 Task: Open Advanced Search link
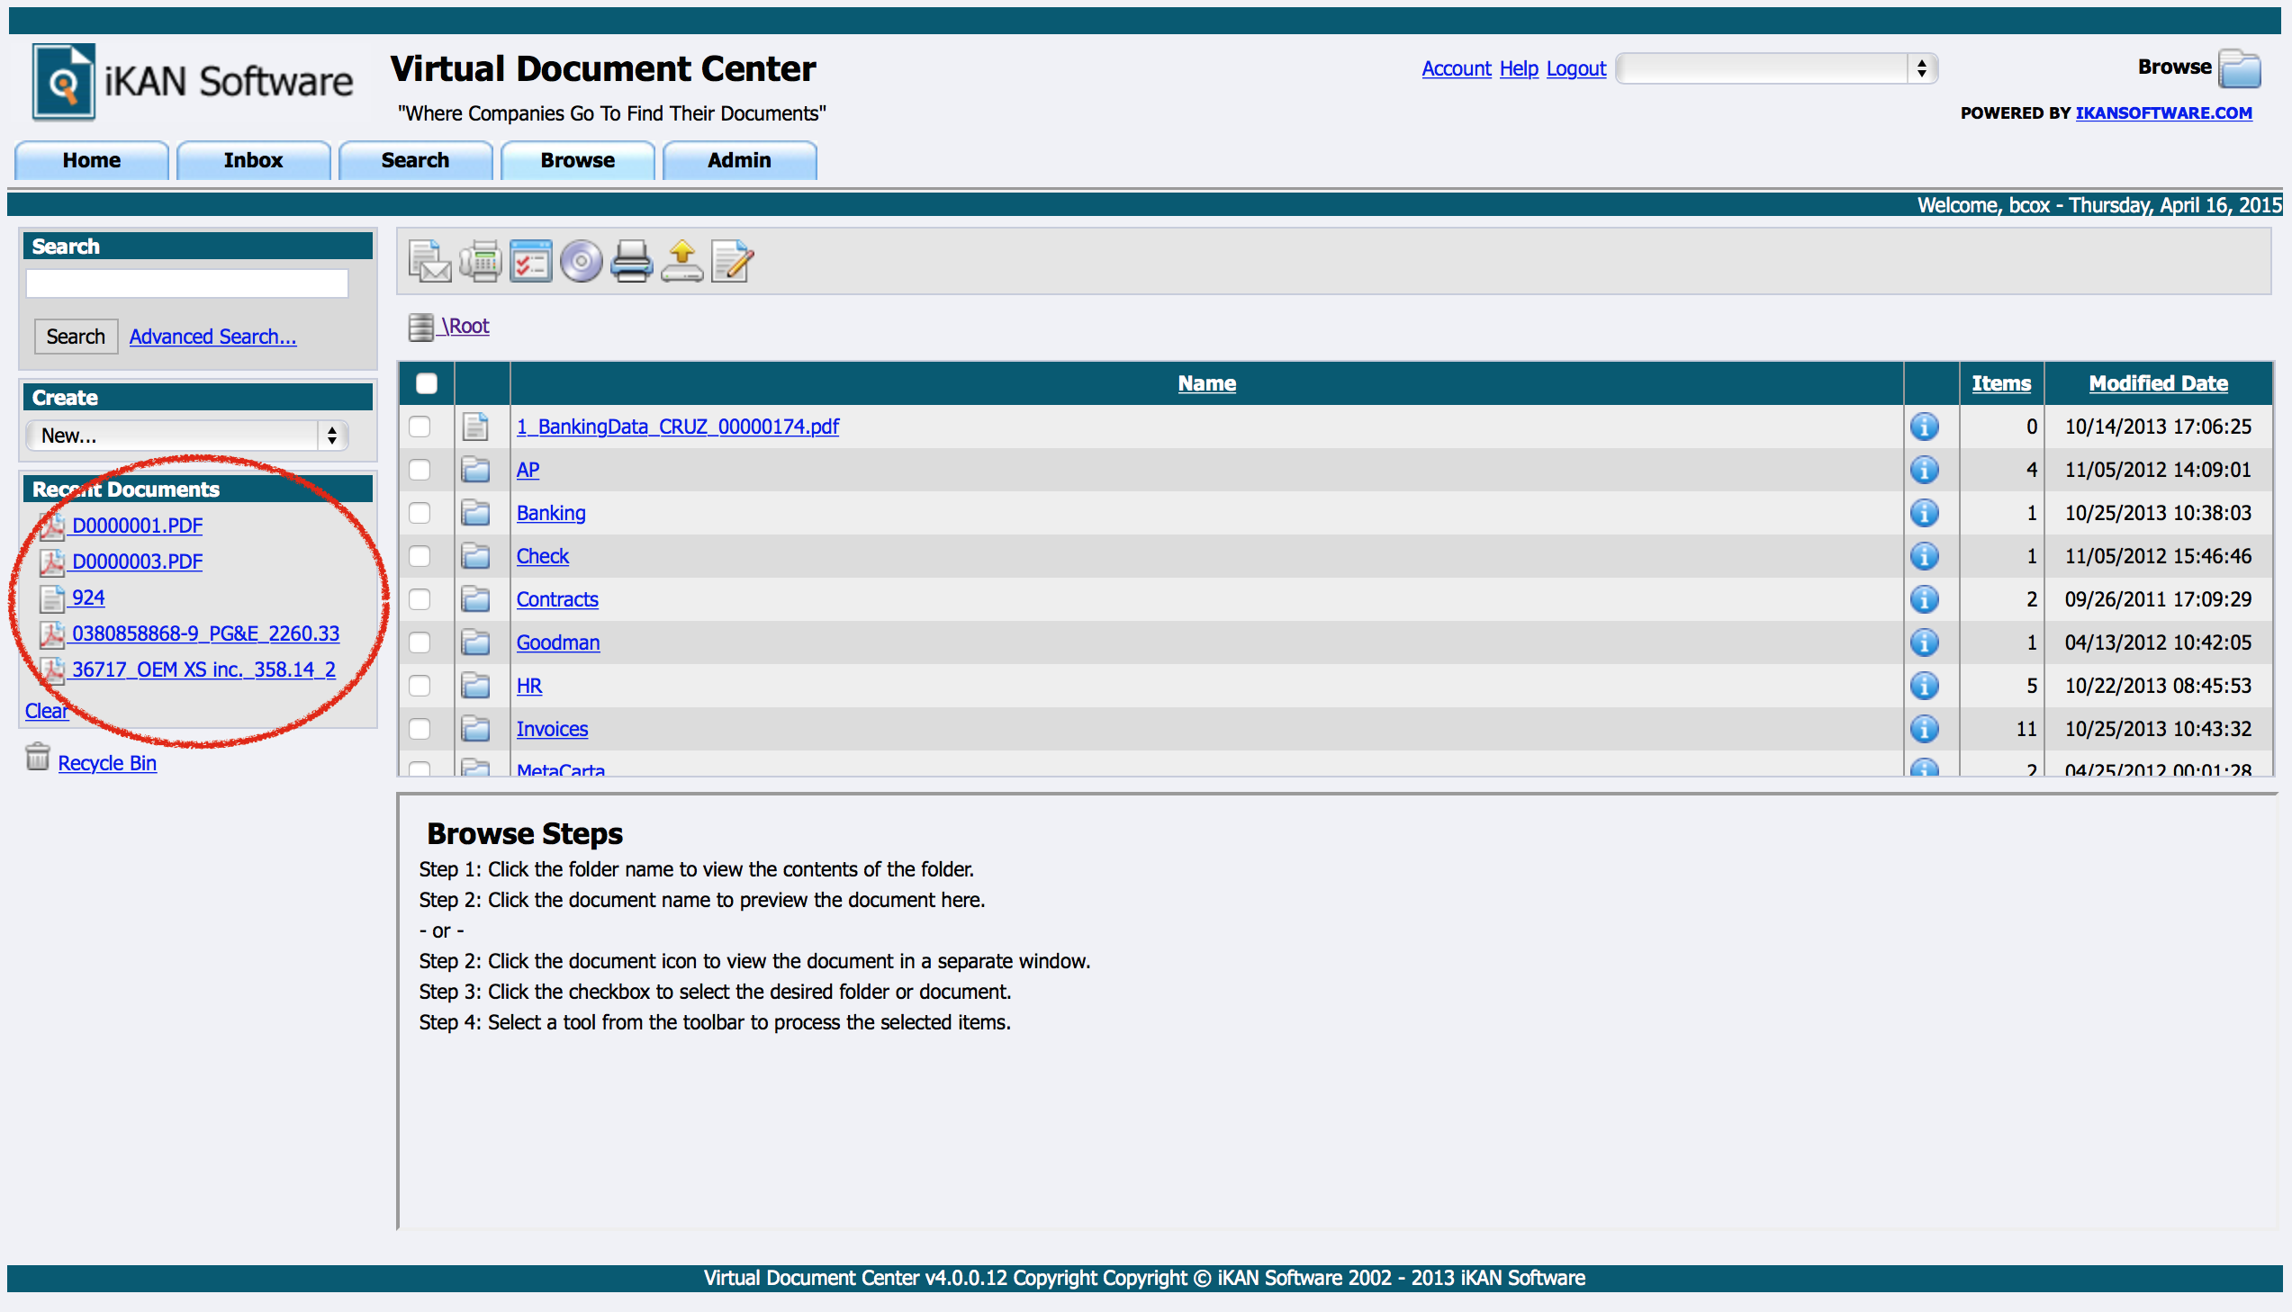[212, 336]
